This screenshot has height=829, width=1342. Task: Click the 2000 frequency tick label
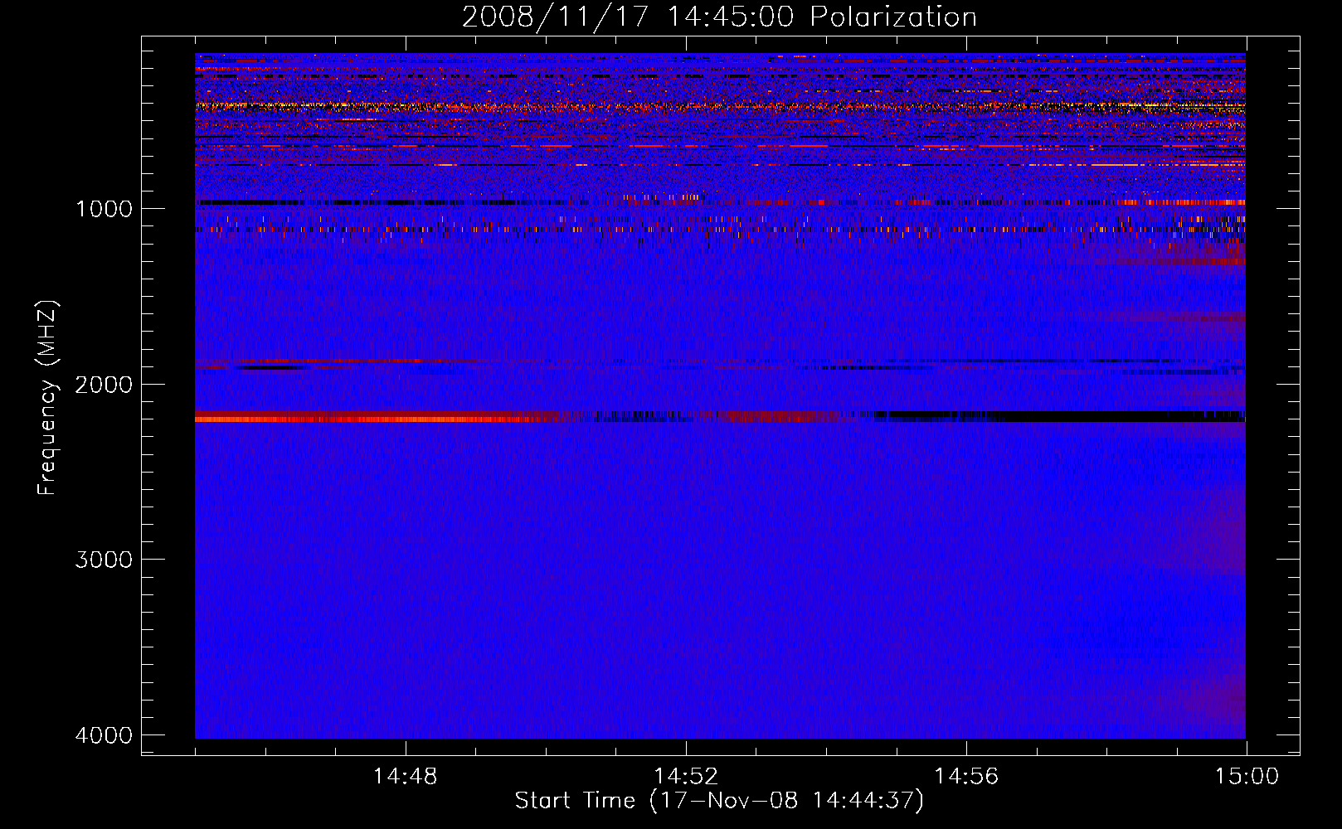pyautogui.click(x=104, y=384)
